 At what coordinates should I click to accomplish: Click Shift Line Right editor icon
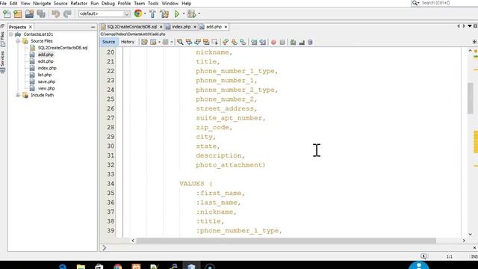click(262, 42)
